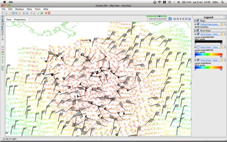Open the Displays menu
Image resolution: width=227 pixels, height=142 pixels.
(19, 9)
